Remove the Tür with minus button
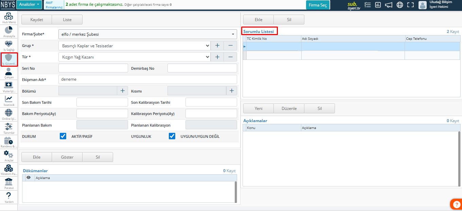462x211 pixels. [x=230, y=57]
